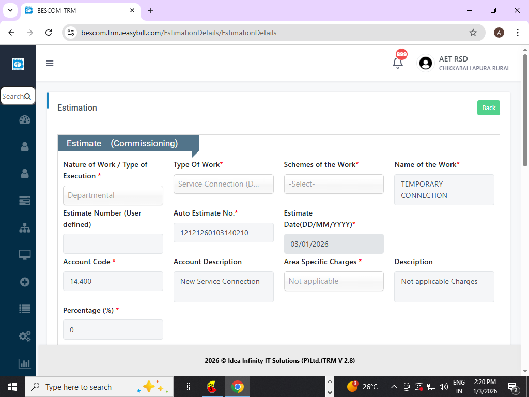This screenshot has height=397, width=529.
Task: Open the Nature of Work Departmental dropdown
Action: (113, 195)
